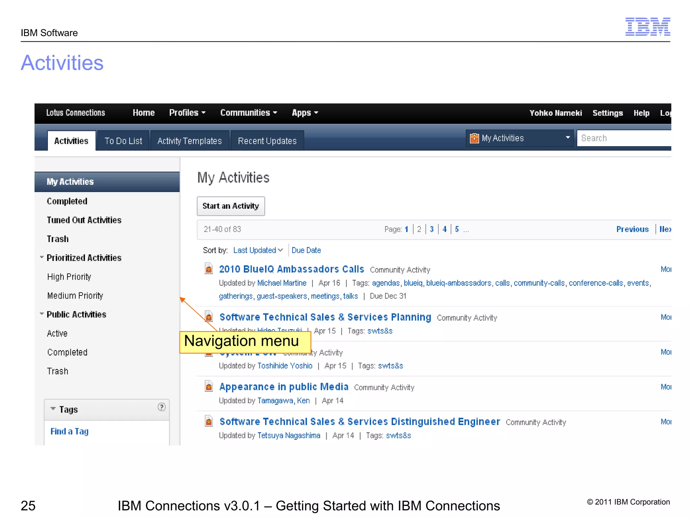Open Michael Martine's profile link
Image resolution: width=691 pixels, height=518 pixels.
click(282, 283)
